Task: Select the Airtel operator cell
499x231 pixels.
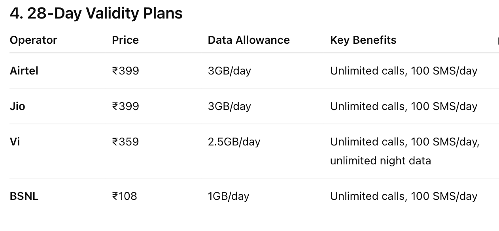Action: [24, 71]
